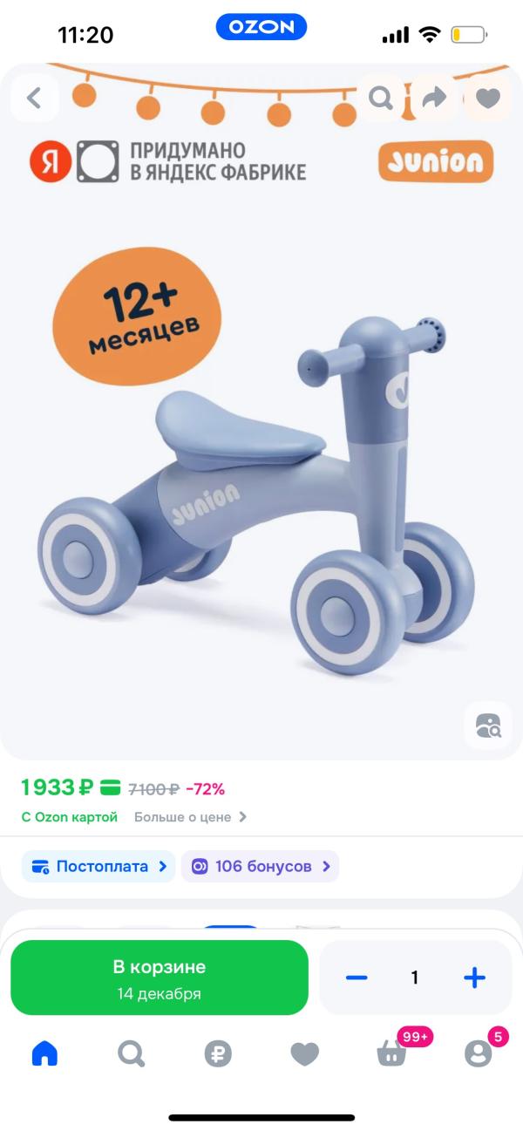Screen dimensions: 523x1131
Task: Go to the Home tab icon
Action: (x=44, y=1054)
